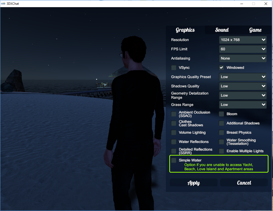
Task: Click the Apply button
Action: click(x=194, y=183)
